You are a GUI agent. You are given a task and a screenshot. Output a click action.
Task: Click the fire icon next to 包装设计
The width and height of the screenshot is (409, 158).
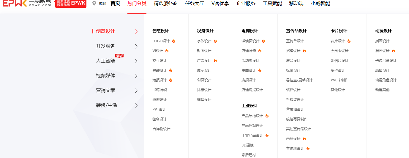pos(170,70)
